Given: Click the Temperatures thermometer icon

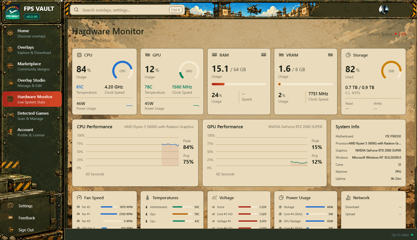Looking at the screenshot, I should [x=148, y=198].
